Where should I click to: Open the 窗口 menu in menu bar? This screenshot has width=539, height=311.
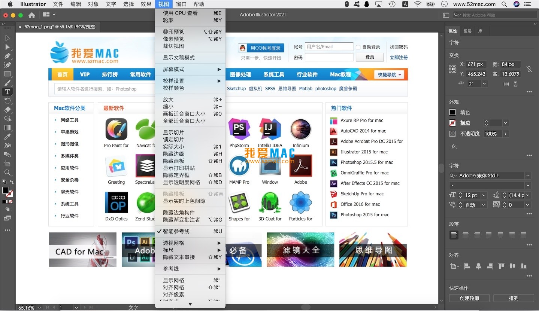(181, 4)
